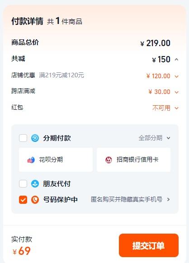Choose the 招商银行信用卡 payment option
Viewport: 189px width, 263px height.
pyautogui.click(x=133, y=160)
